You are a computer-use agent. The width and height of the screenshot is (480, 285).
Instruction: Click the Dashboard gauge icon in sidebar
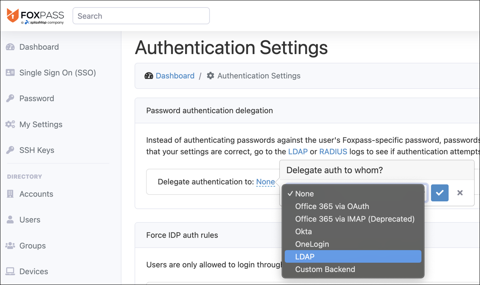pyautogui.click(x=10, y=47)
